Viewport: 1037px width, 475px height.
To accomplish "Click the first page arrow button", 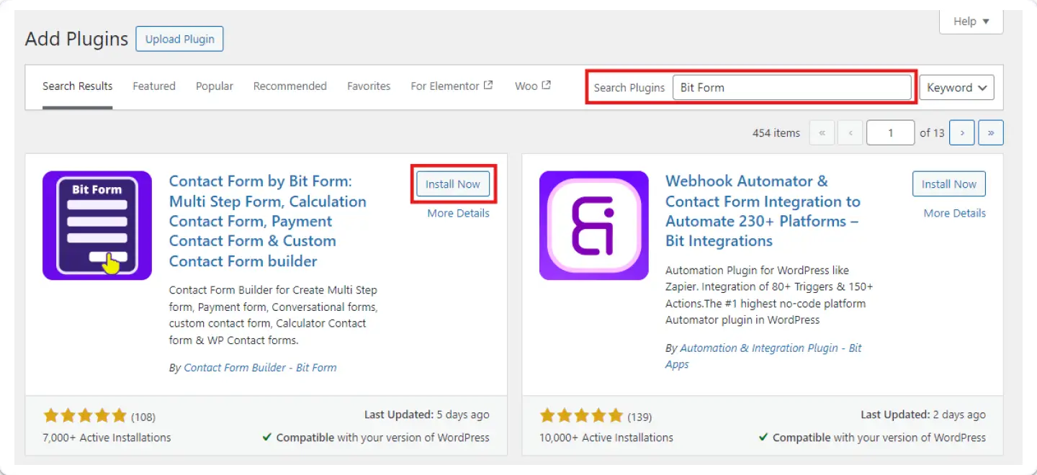I will [x=822, y=132].
